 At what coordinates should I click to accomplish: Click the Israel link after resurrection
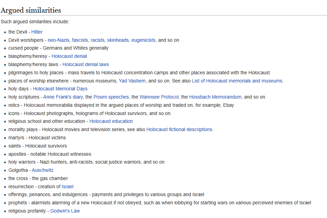[x=67, y=187]
